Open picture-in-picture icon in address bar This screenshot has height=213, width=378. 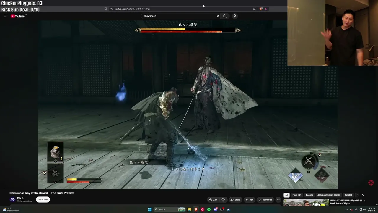click(254, 9)
